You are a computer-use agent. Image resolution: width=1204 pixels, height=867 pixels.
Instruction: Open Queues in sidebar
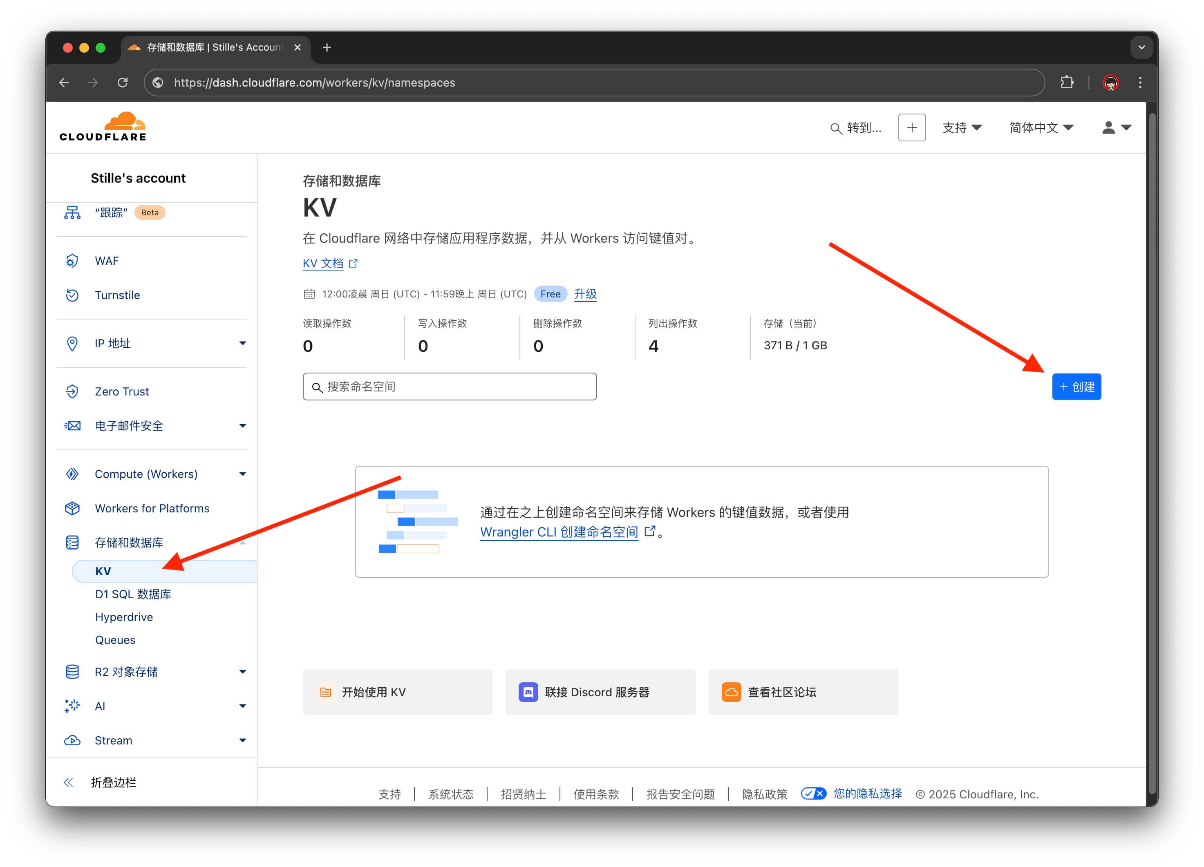[x=115, y=640]
